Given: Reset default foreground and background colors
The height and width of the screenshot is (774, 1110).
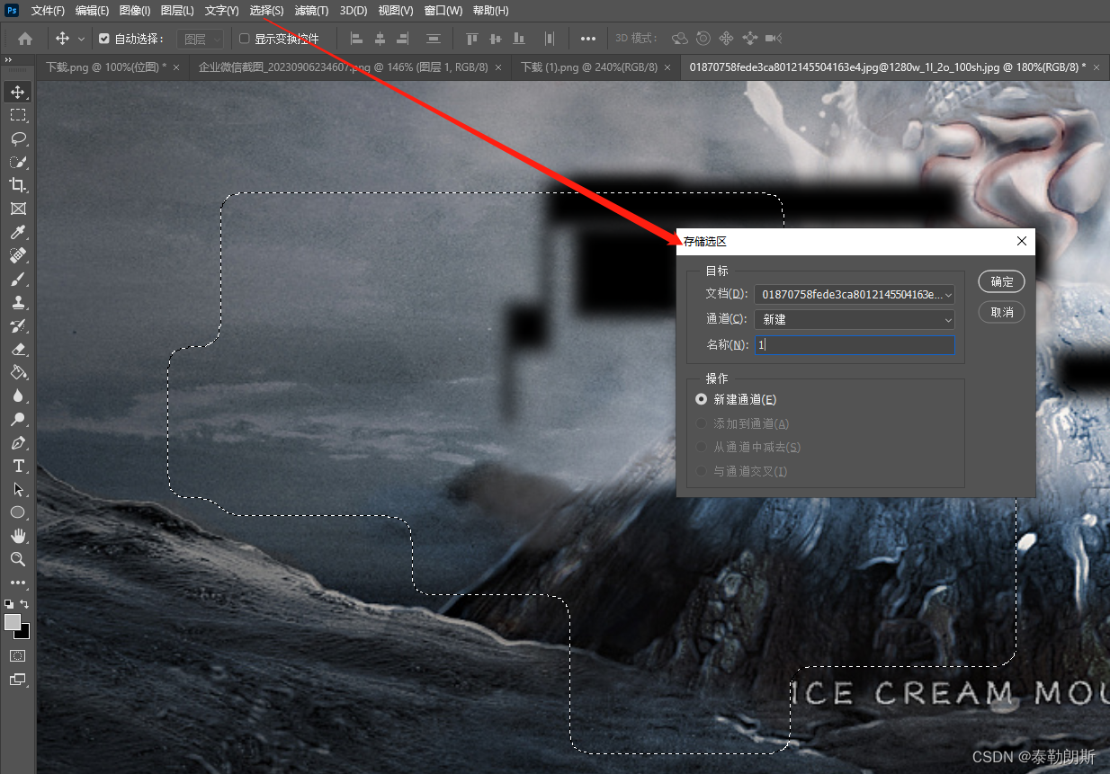Looking at the screenshot, I should [9, 604].
